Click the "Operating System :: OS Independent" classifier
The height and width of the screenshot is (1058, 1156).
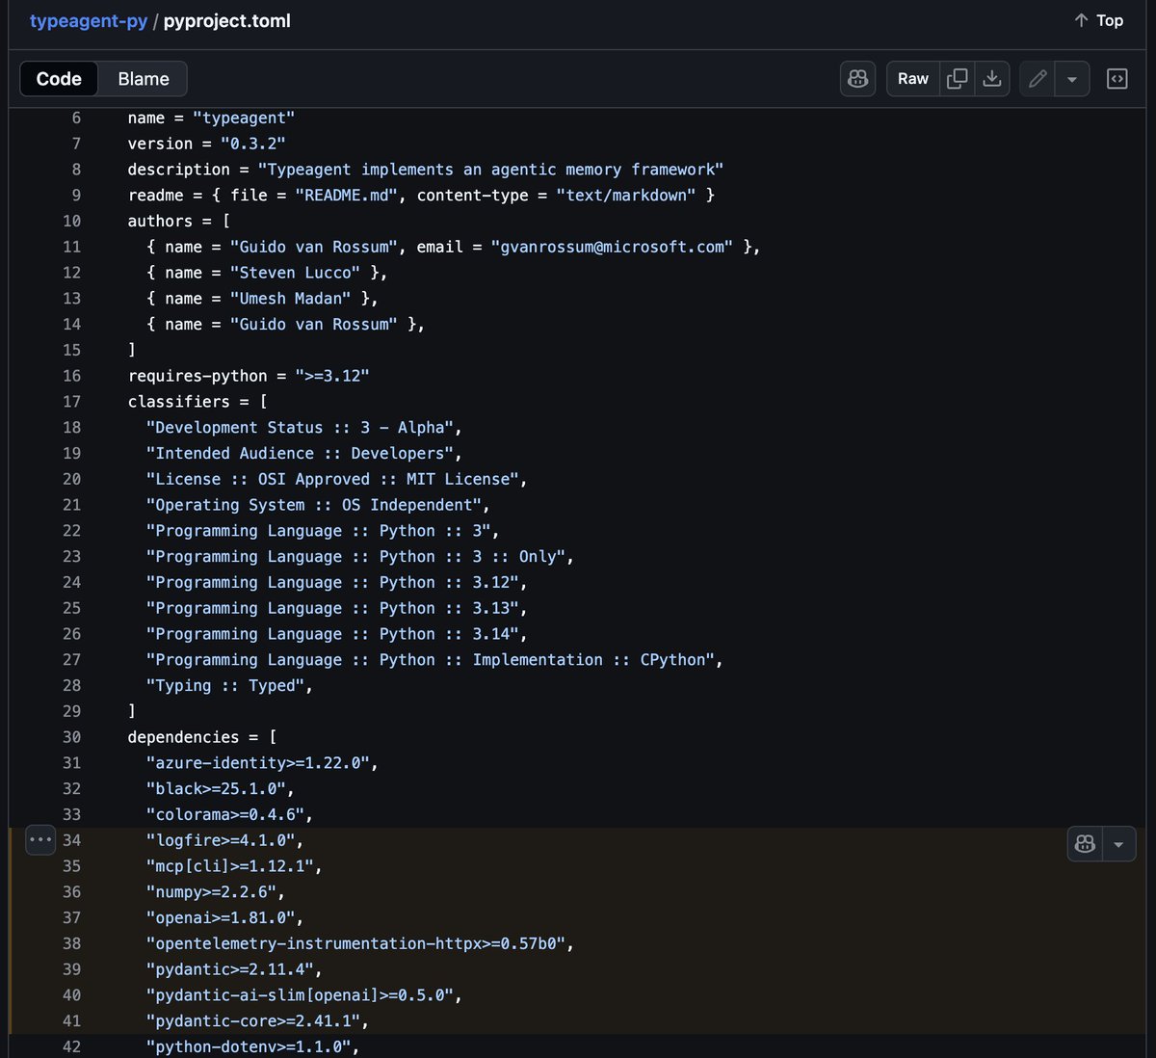(313, 505)
